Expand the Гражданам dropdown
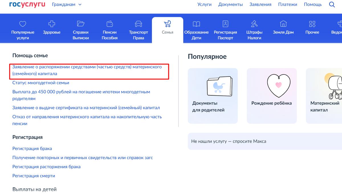The width and height of the screenshot is (342, 195). tap(67, 5)
